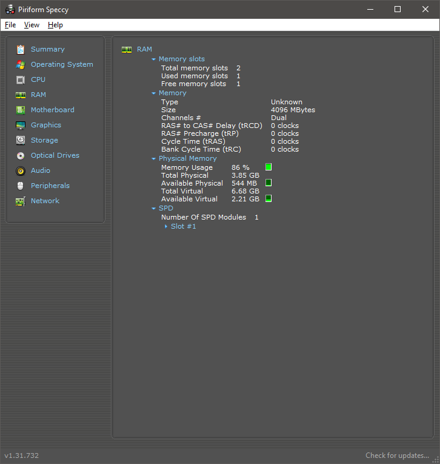Screen dimensions: 440x464
Task: Click the Operating System Windows flag icon
Action: click(21, 64)
